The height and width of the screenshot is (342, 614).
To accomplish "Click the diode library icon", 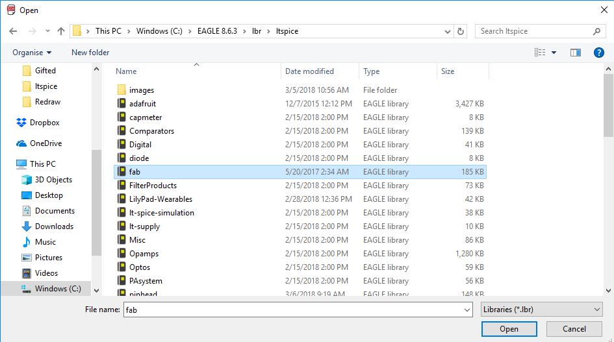I will (122, 158).
